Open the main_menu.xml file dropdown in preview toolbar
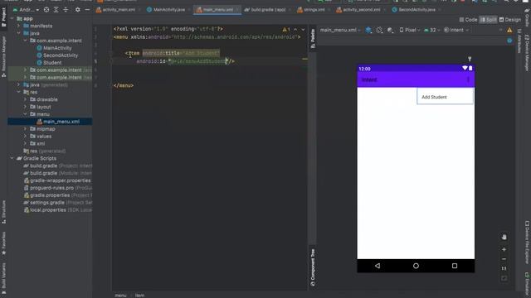 [340, 30]
